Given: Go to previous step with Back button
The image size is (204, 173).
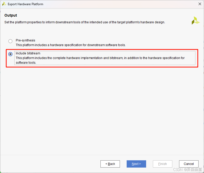Looking at the screenshot, I should tap(110, 164).
